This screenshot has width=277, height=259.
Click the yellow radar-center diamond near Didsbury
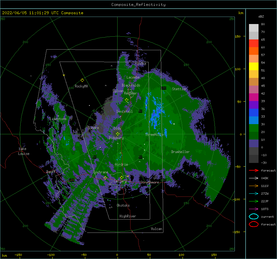point(118,134)
